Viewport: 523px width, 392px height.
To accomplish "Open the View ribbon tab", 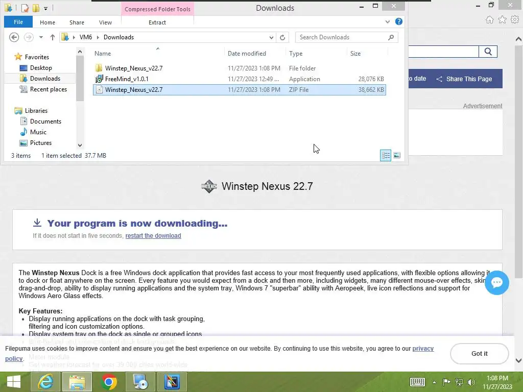I will point(105,22).
